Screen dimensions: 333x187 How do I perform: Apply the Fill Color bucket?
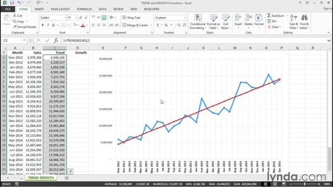(x=74, y=25)
